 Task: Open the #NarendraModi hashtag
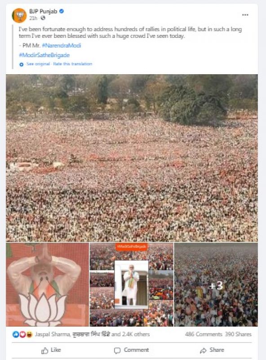62,45
